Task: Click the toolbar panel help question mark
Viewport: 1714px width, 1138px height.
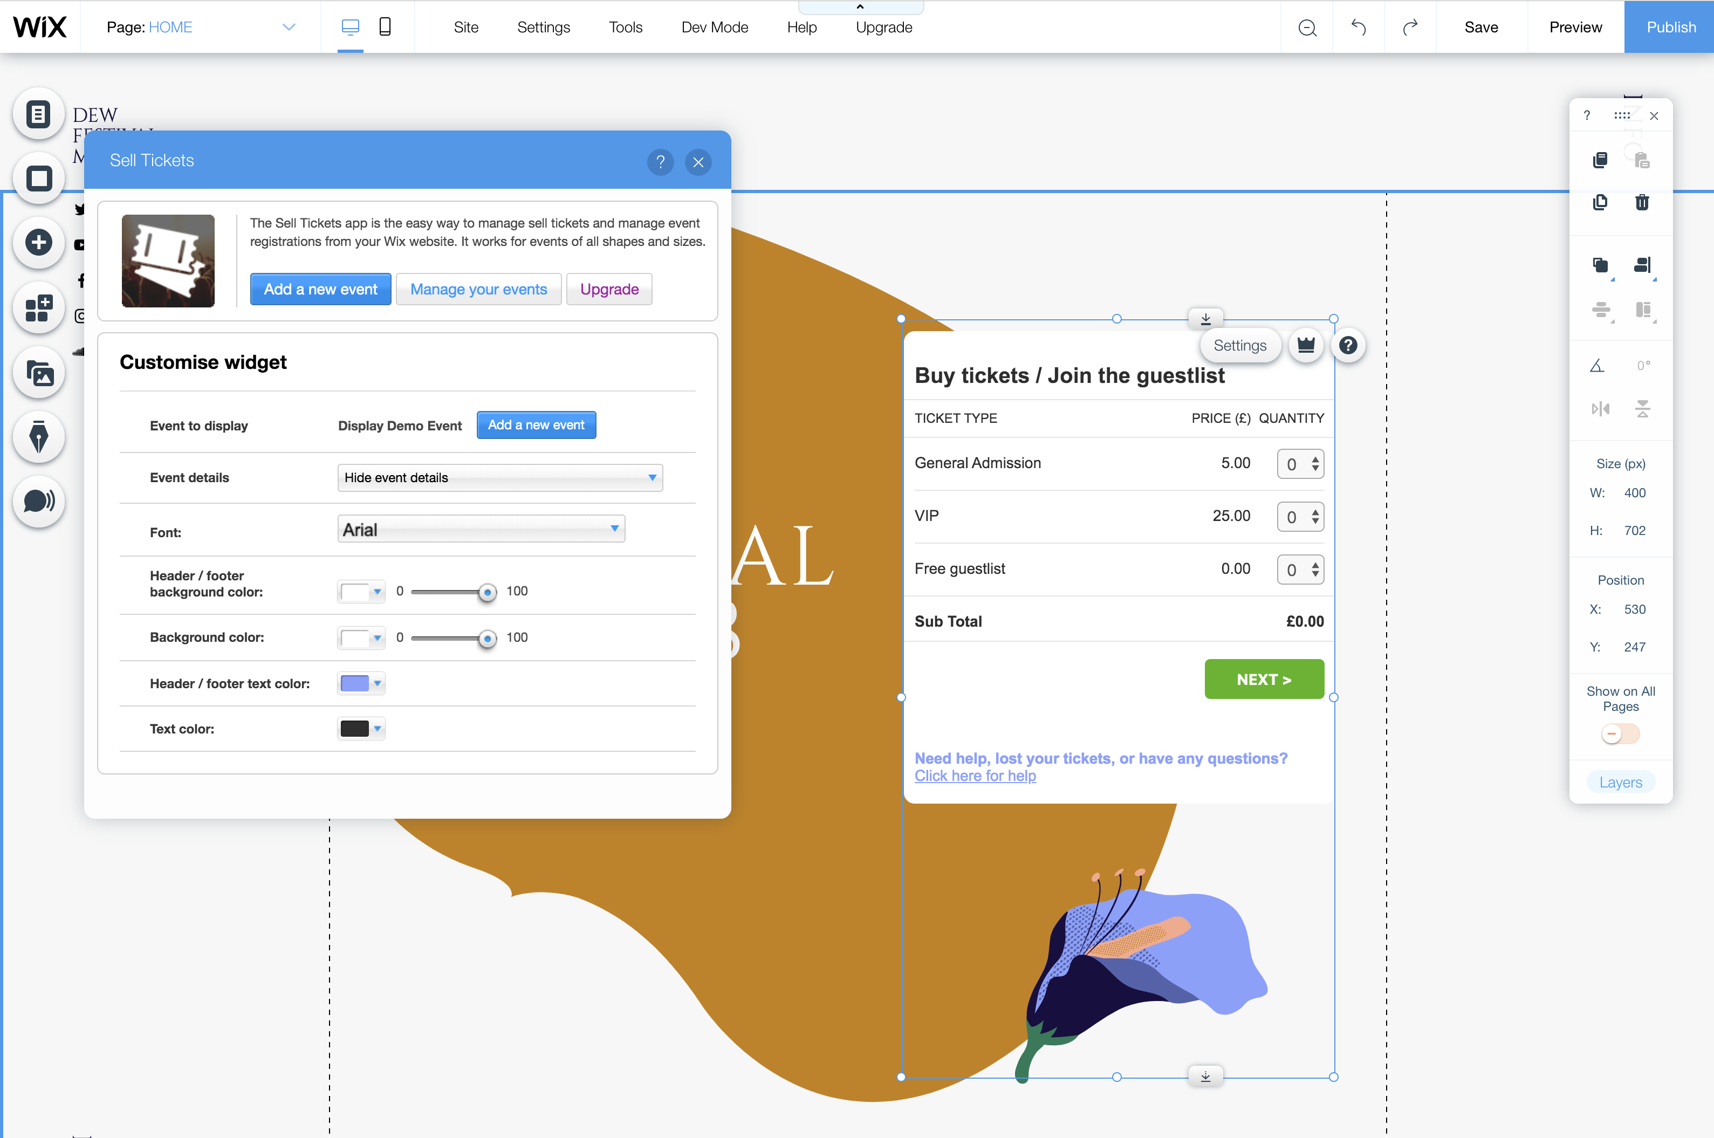Action: 1587,115
